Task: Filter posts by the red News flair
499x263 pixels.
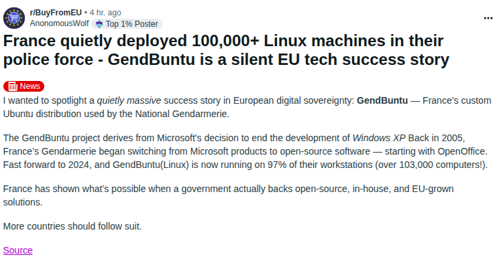Action: point(24,86)
